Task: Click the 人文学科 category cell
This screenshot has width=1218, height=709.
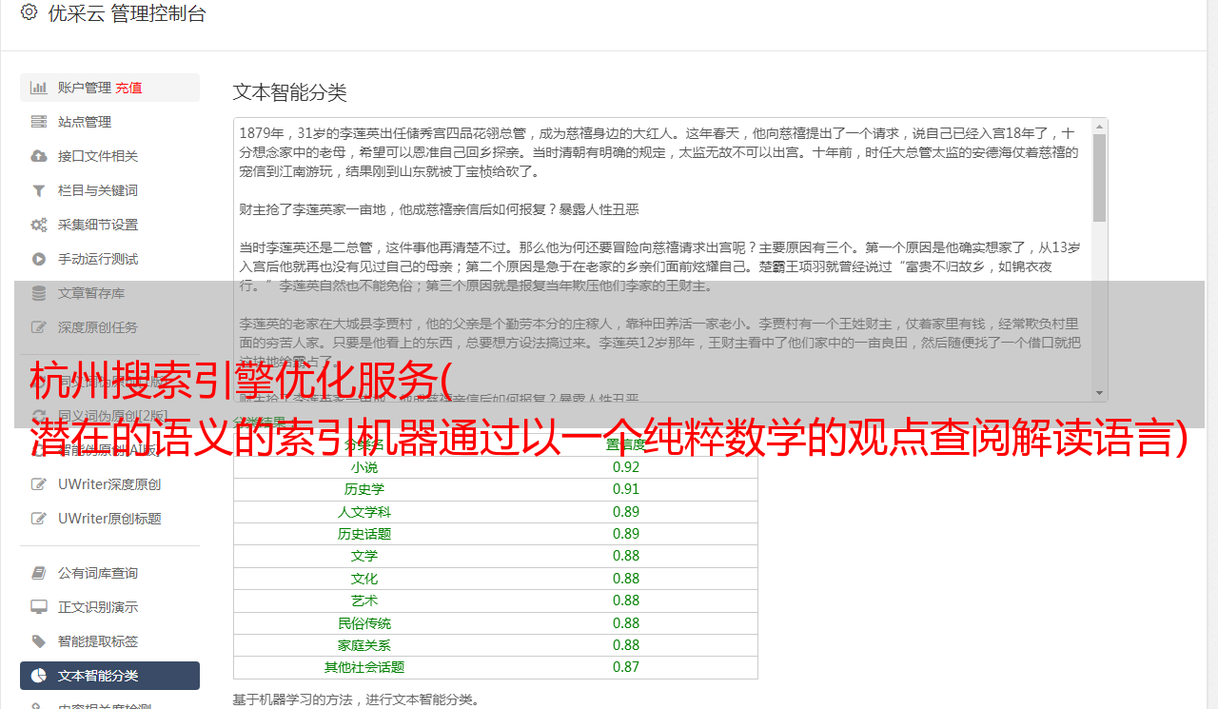Action: (364, 512)
